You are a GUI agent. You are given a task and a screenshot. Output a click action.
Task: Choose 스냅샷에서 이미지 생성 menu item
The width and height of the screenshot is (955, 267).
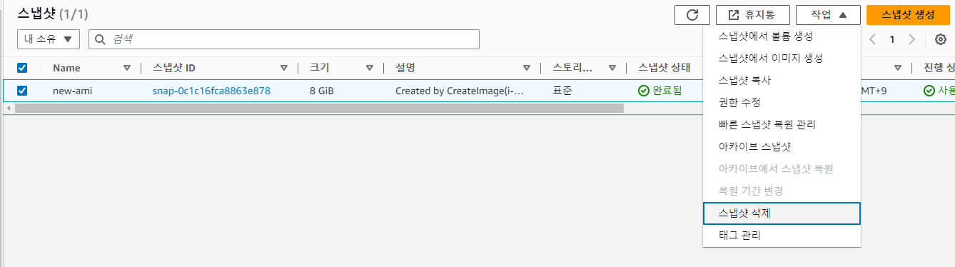782,58
